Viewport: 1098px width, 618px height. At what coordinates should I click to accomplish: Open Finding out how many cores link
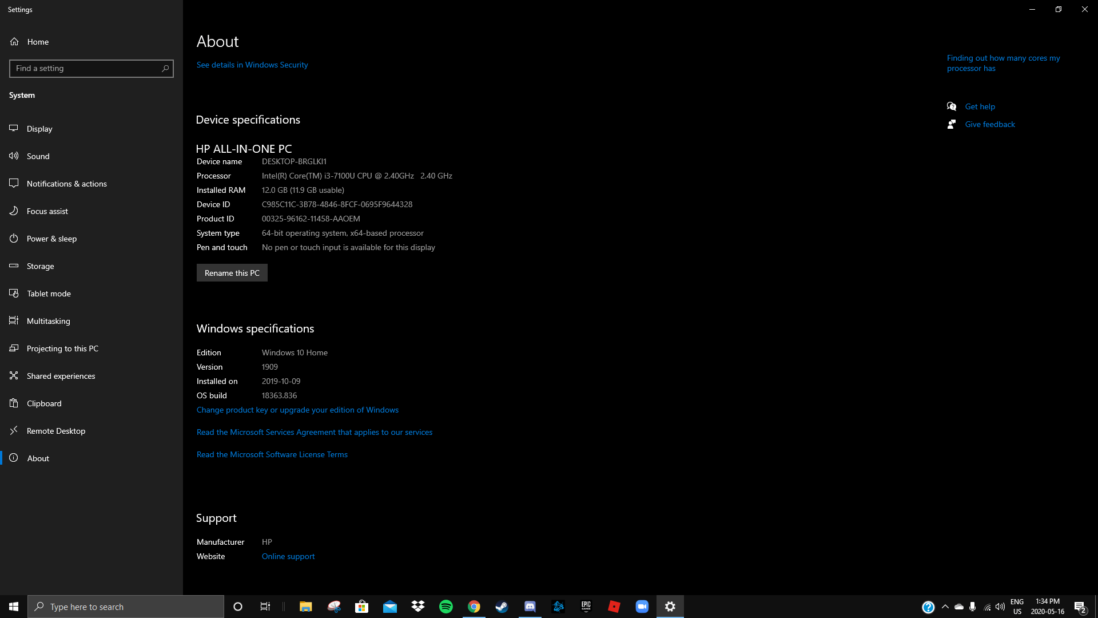tap(1004, 63)
